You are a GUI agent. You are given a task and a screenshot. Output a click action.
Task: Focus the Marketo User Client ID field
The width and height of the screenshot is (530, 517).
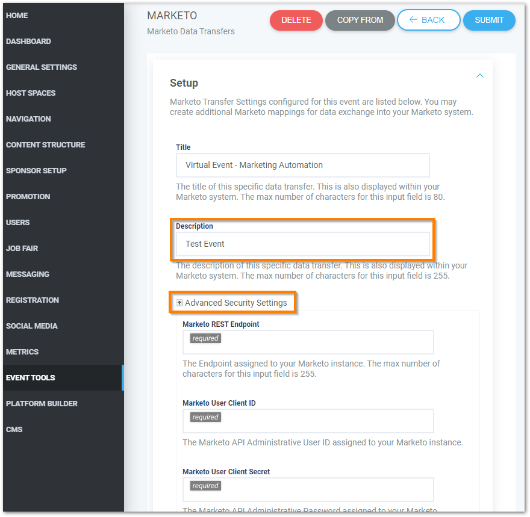click(308, 421)
